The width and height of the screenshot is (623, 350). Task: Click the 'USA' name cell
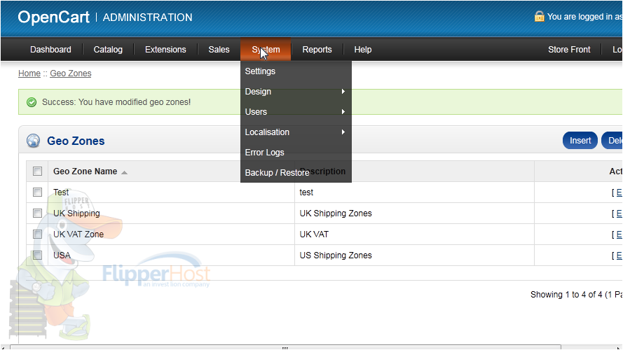pos(62,255)
